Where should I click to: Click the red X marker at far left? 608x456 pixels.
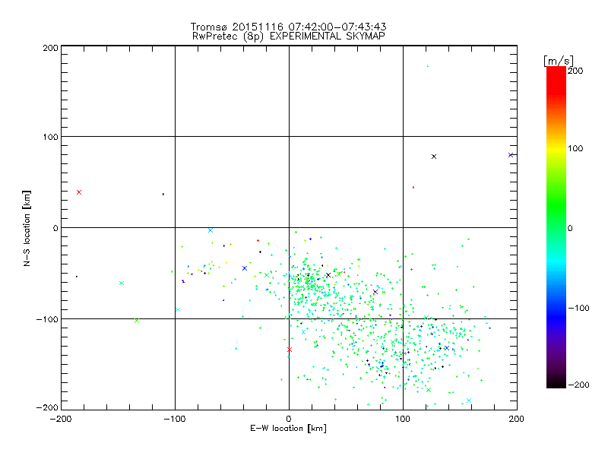click(x=79, y=192)
